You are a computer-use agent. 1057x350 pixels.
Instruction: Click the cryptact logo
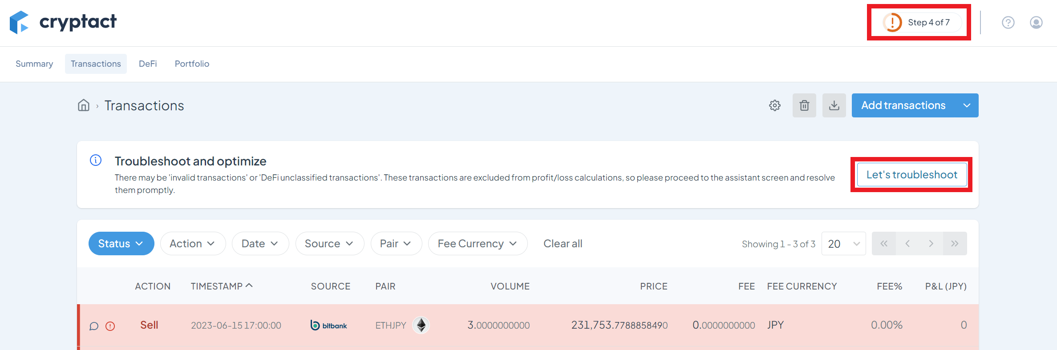[x=63, y=22]
